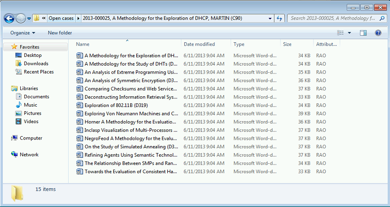Click the Refresh button beside address bar
Image resolution: width=390 pixels, height=207 pixels.
click(x=280, y=18)
